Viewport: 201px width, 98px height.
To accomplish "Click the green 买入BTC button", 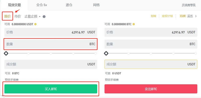I will [x=51, y=89].
